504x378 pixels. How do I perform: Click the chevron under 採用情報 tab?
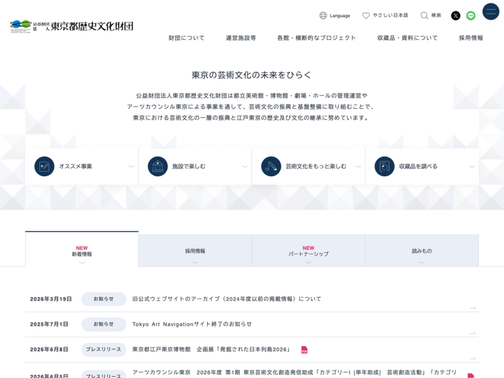coord(195,262)
